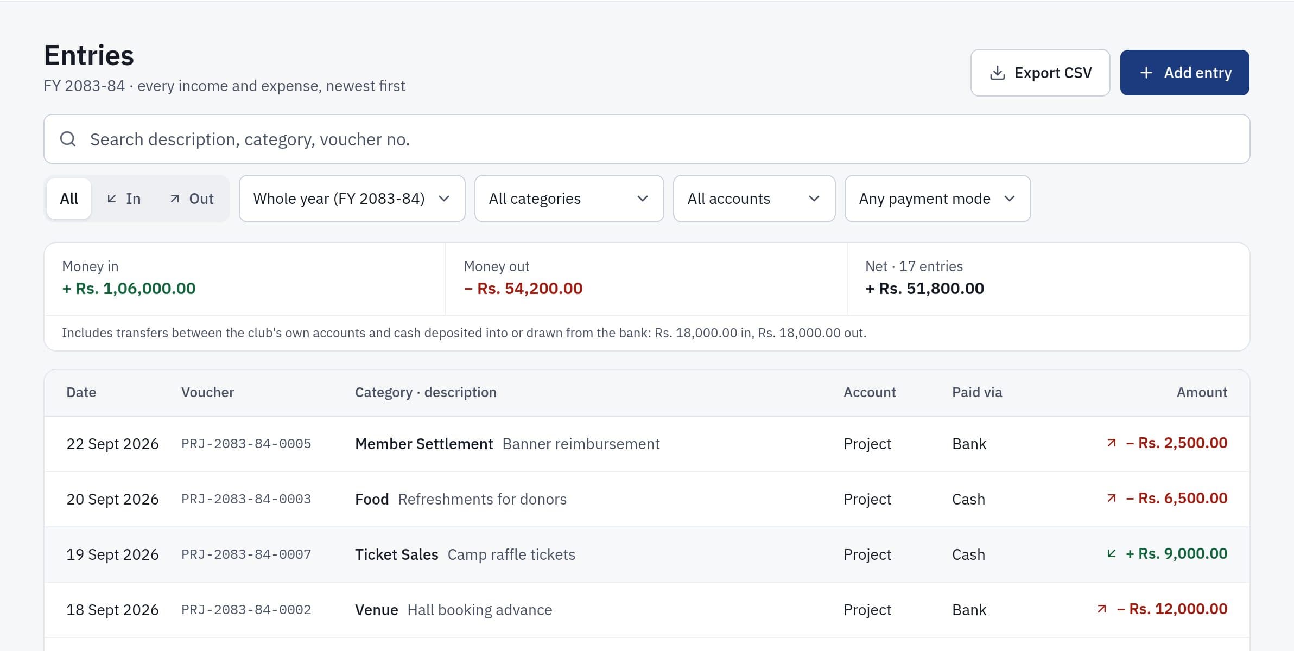Click outgoing arrow icon on Banner reimbursement row
Viewport: 1294px width, 651px height.
click(x=1111, y=443)
